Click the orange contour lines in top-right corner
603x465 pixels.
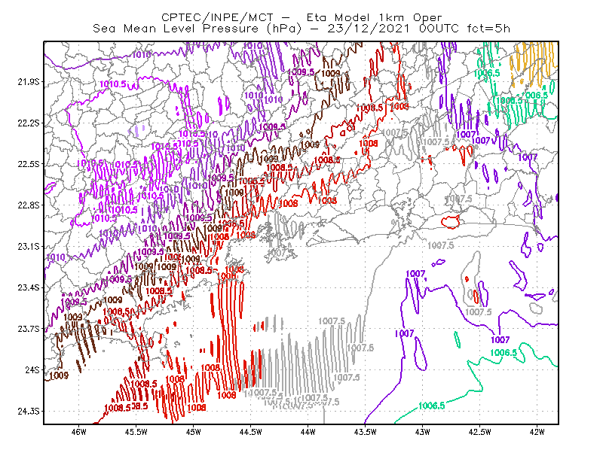[534, 62]
